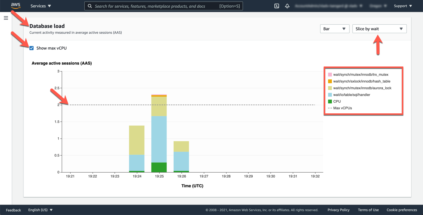This screenshot has height=215, width=423.
Task: Click the AWS logo home icon
Action: click(x=16, y=6)
